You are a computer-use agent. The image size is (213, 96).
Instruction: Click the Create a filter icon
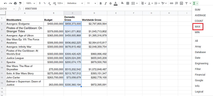point(186,3)
